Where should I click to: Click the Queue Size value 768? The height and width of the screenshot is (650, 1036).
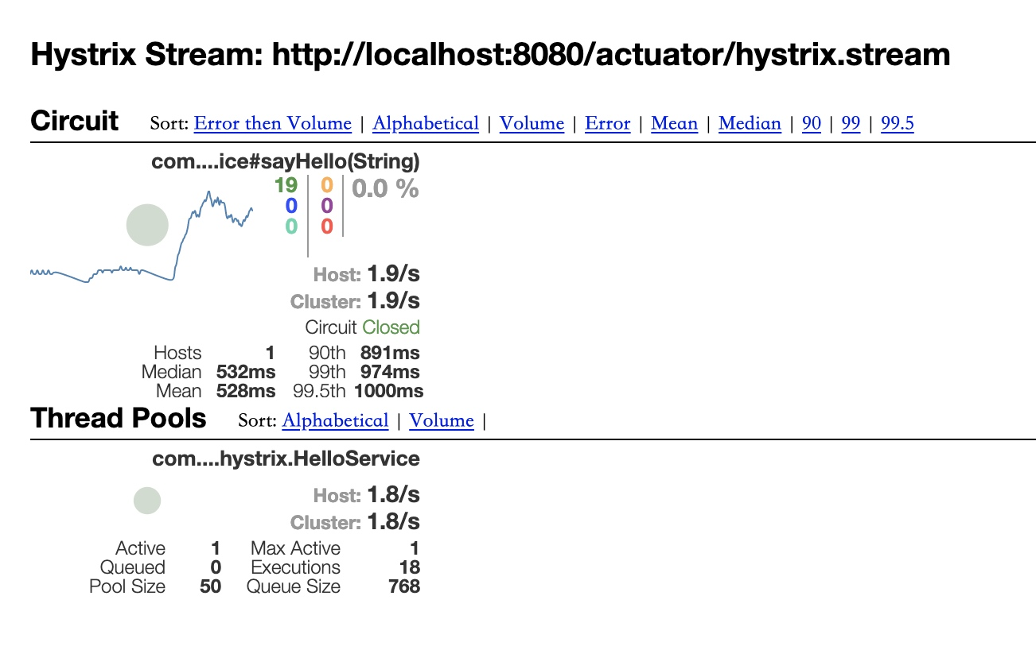click(404, 586)
